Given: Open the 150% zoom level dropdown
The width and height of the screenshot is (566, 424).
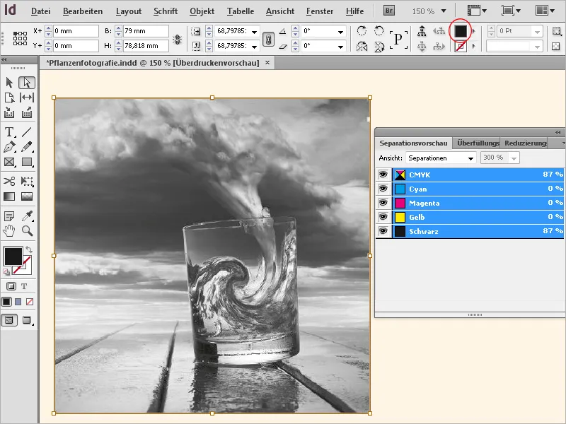Looking at the screenshot, I should [429, 11].
